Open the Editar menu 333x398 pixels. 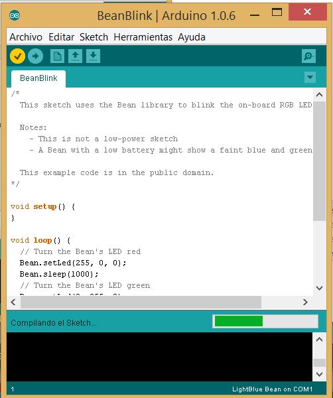click(x=62, y=37)
